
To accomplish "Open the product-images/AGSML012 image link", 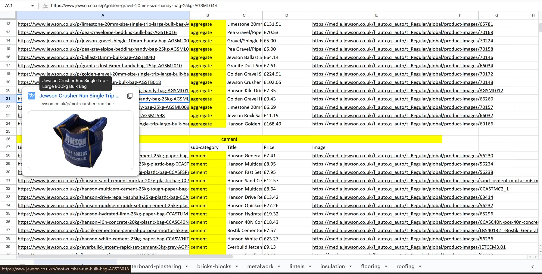I will tap(408, 91).
